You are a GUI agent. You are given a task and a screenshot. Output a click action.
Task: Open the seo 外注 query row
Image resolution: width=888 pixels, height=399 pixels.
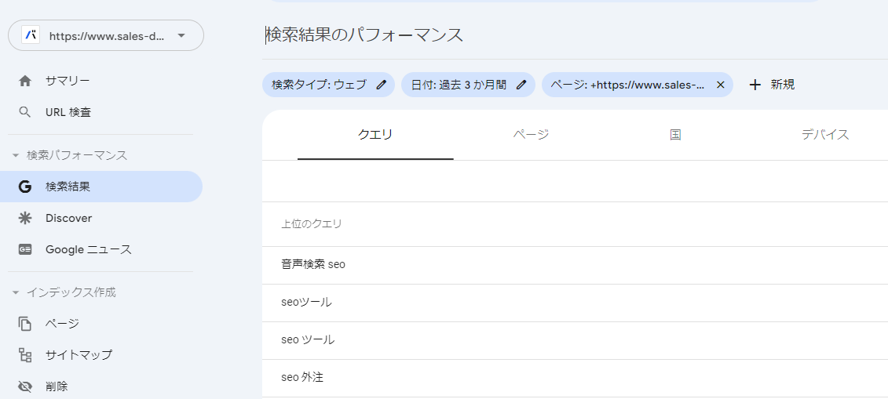pos(575,378)
